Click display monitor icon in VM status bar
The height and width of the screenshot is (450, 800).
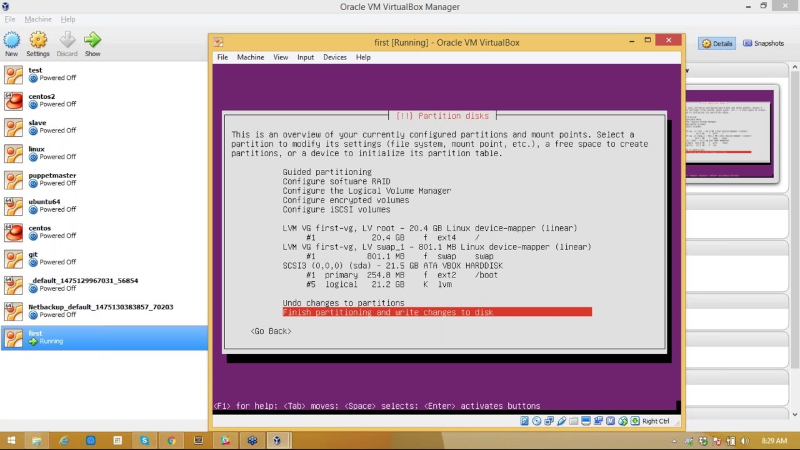click(586, 421)
